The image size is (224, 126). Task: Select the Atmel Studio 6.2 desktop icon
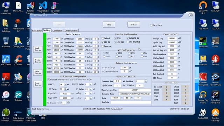pos(18,26)
